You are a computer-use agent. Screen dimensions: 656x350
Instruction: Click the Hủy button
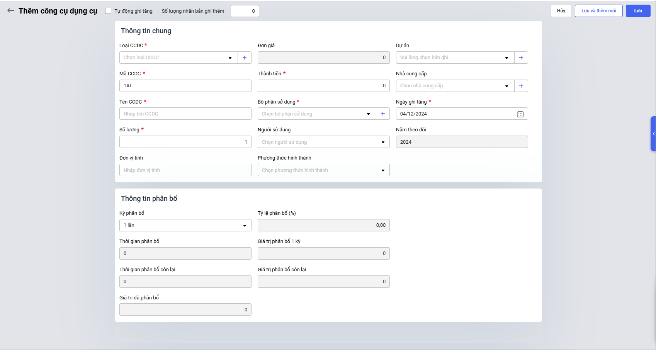(x=561, y=11)
